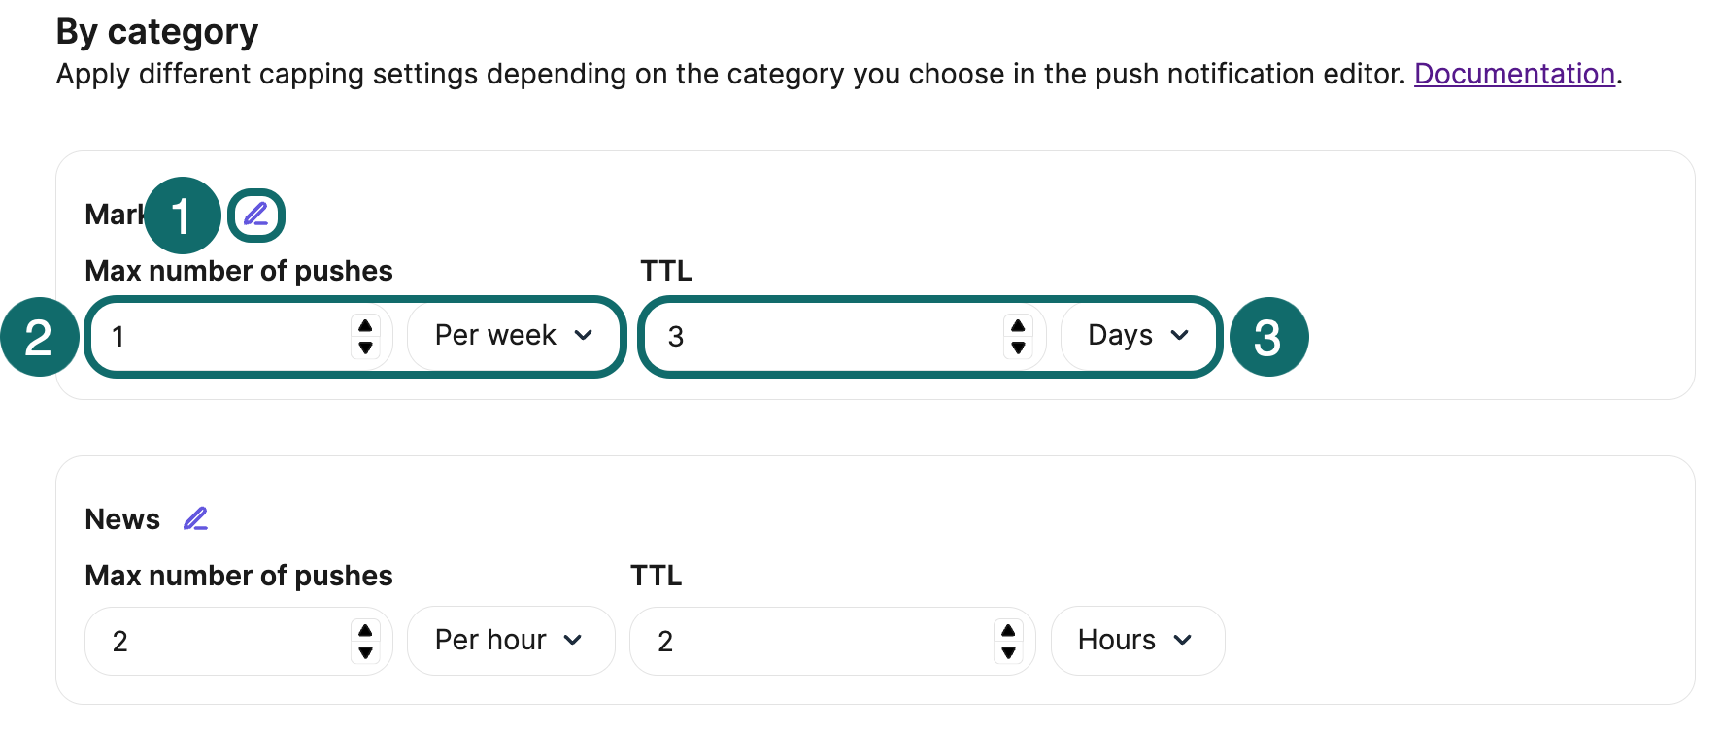Viewport: 1721px width, 730px height.
Task: Click the down stepper on Marketing TTL value
Action: pos(1017,346)
